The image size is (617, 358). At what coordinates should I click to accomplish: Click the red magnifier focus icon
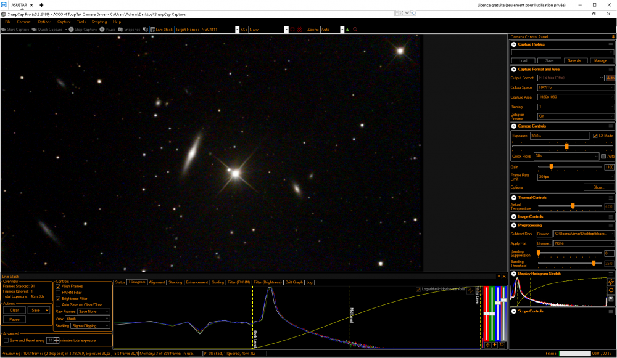(x=355, y=30)
